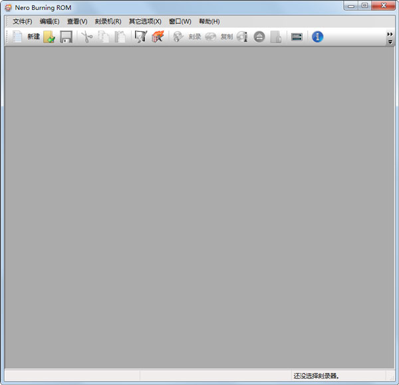Click the Paste clipboard icon
The image size is (399, 385).
click(120, 37)
